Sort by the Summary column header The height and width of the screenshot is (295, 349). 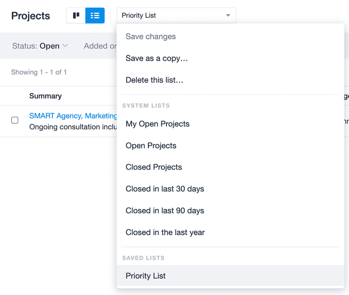[45, 96]
